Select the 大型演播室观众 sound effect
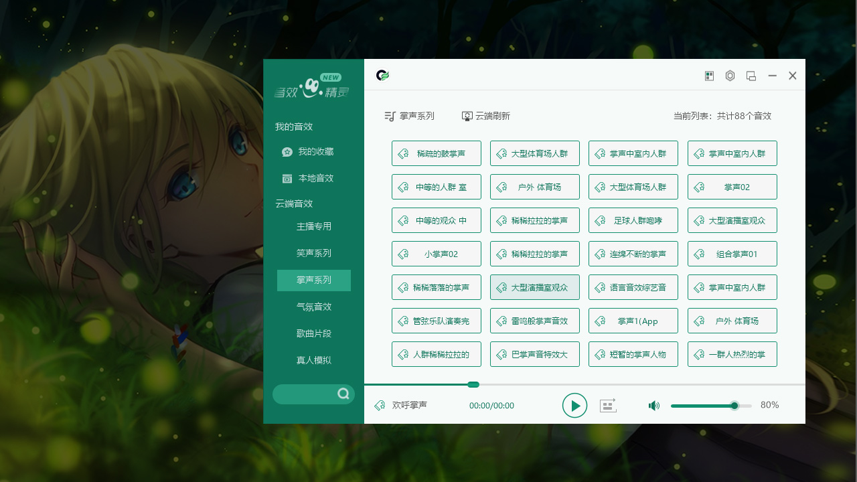857x482 pixels. (x=535, y=287)
